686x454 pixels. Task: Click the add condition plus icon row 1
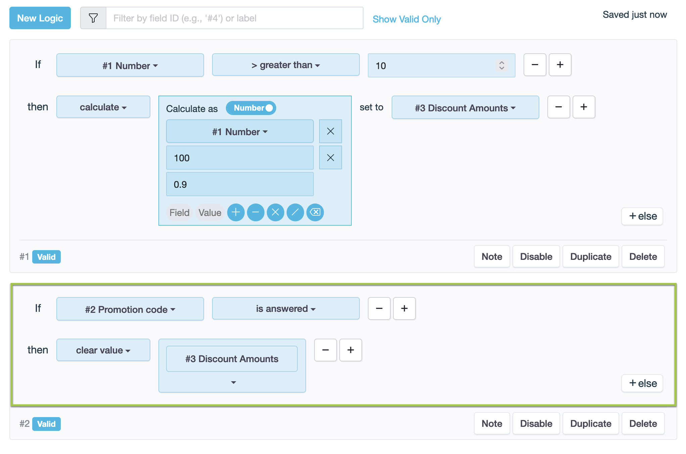[x=560, y=65]
